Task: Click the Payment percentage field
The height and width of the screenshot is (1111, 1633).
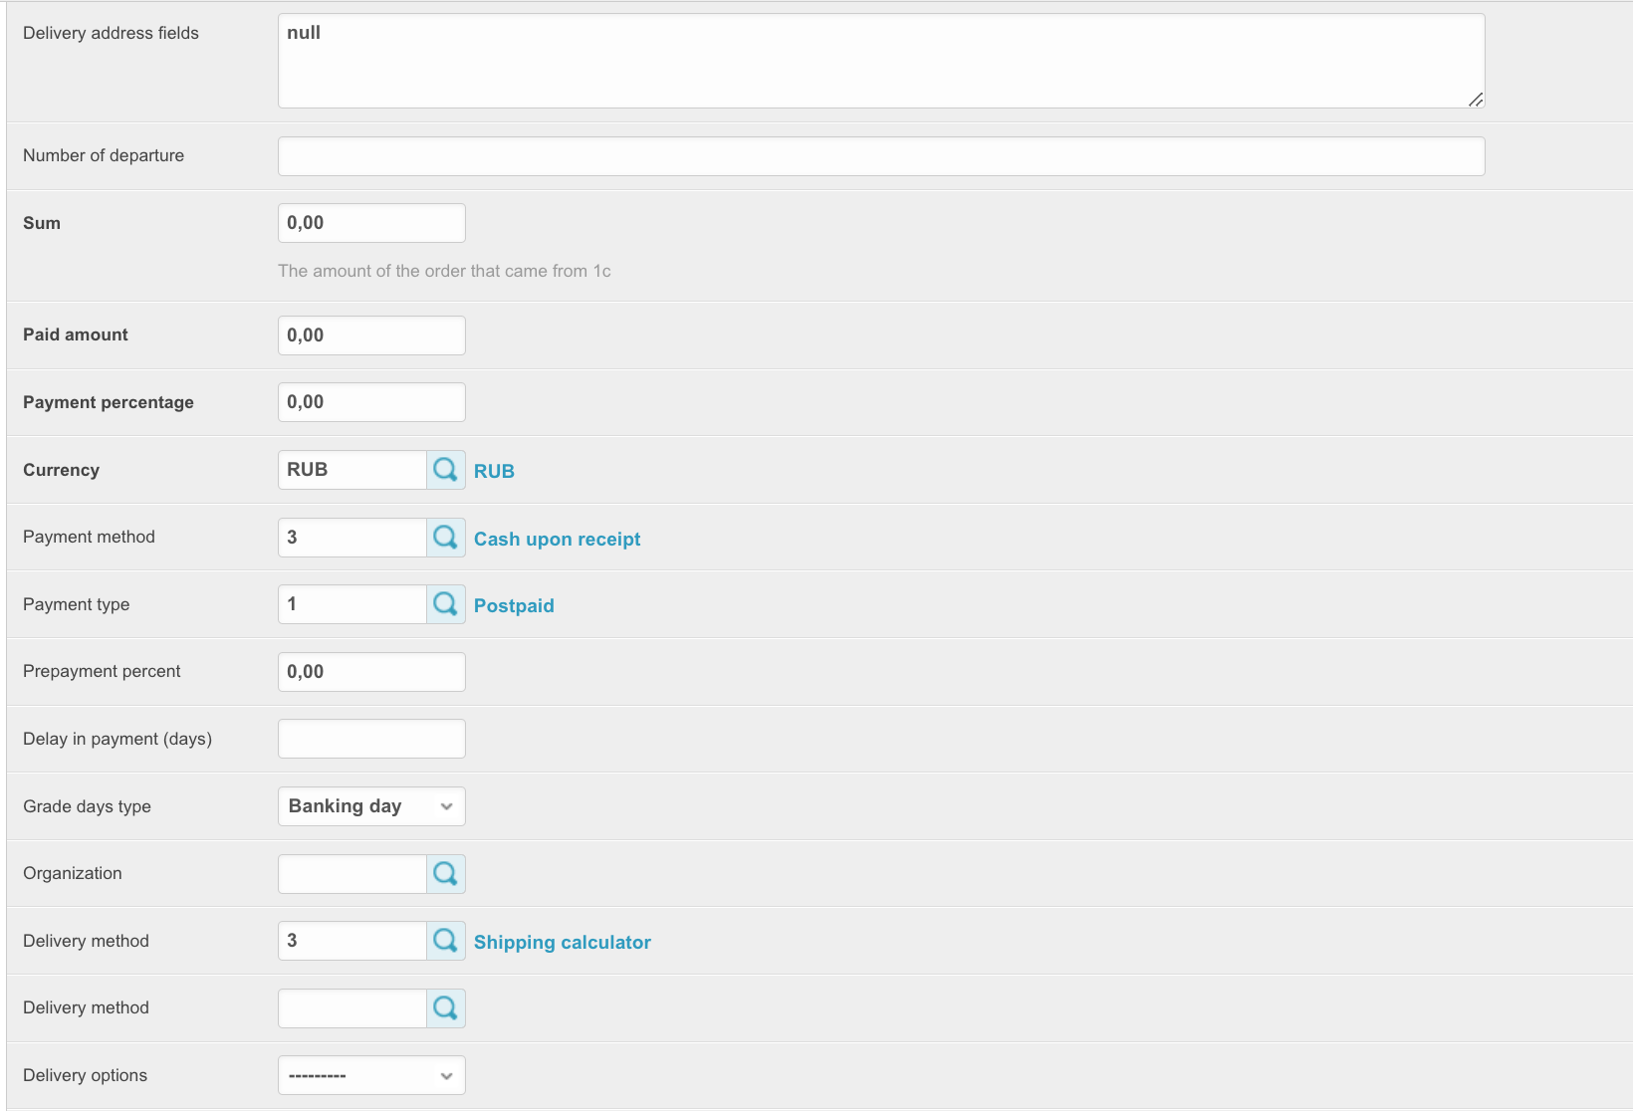Action: click(370, 402)
